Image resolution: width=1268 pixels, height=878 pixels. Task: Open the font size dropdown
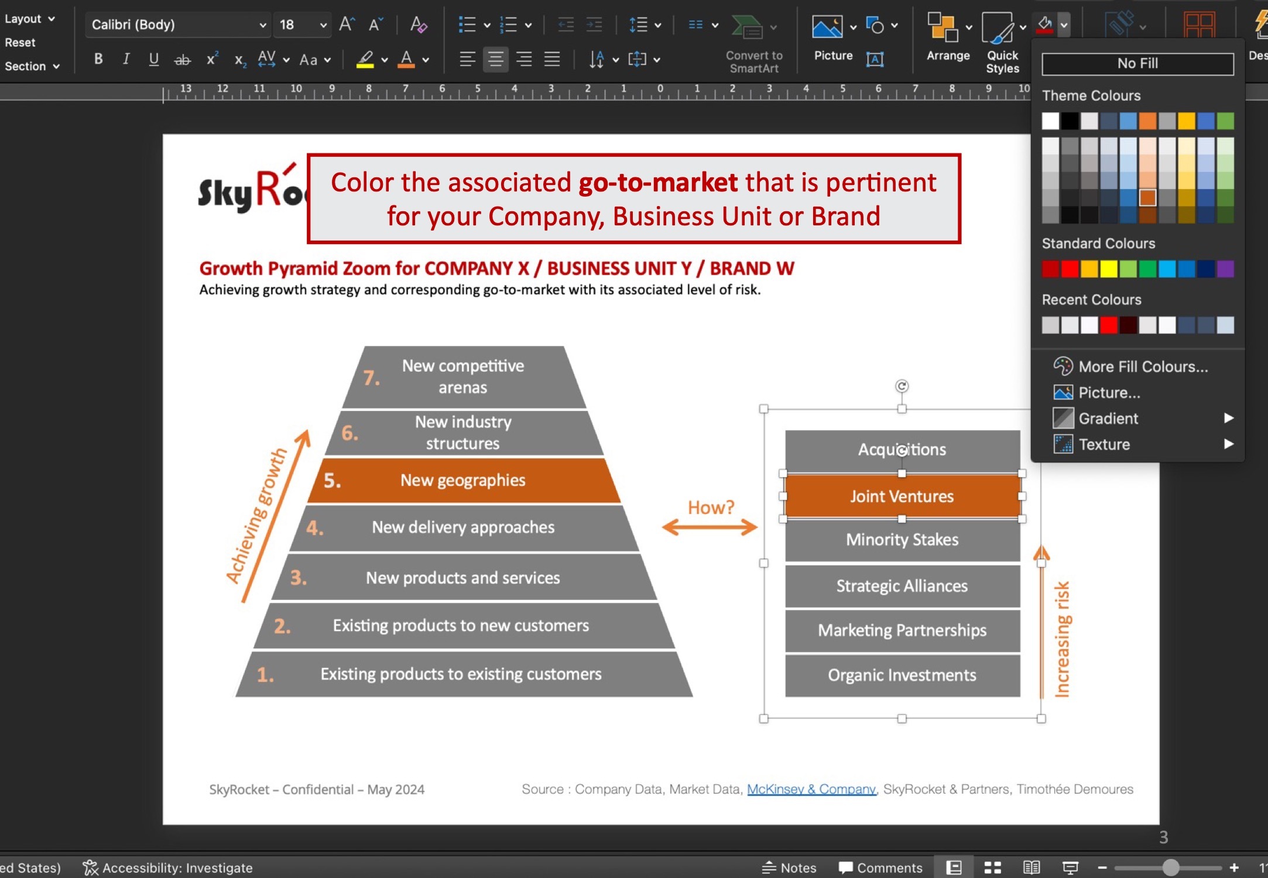[x=323, y=25]
